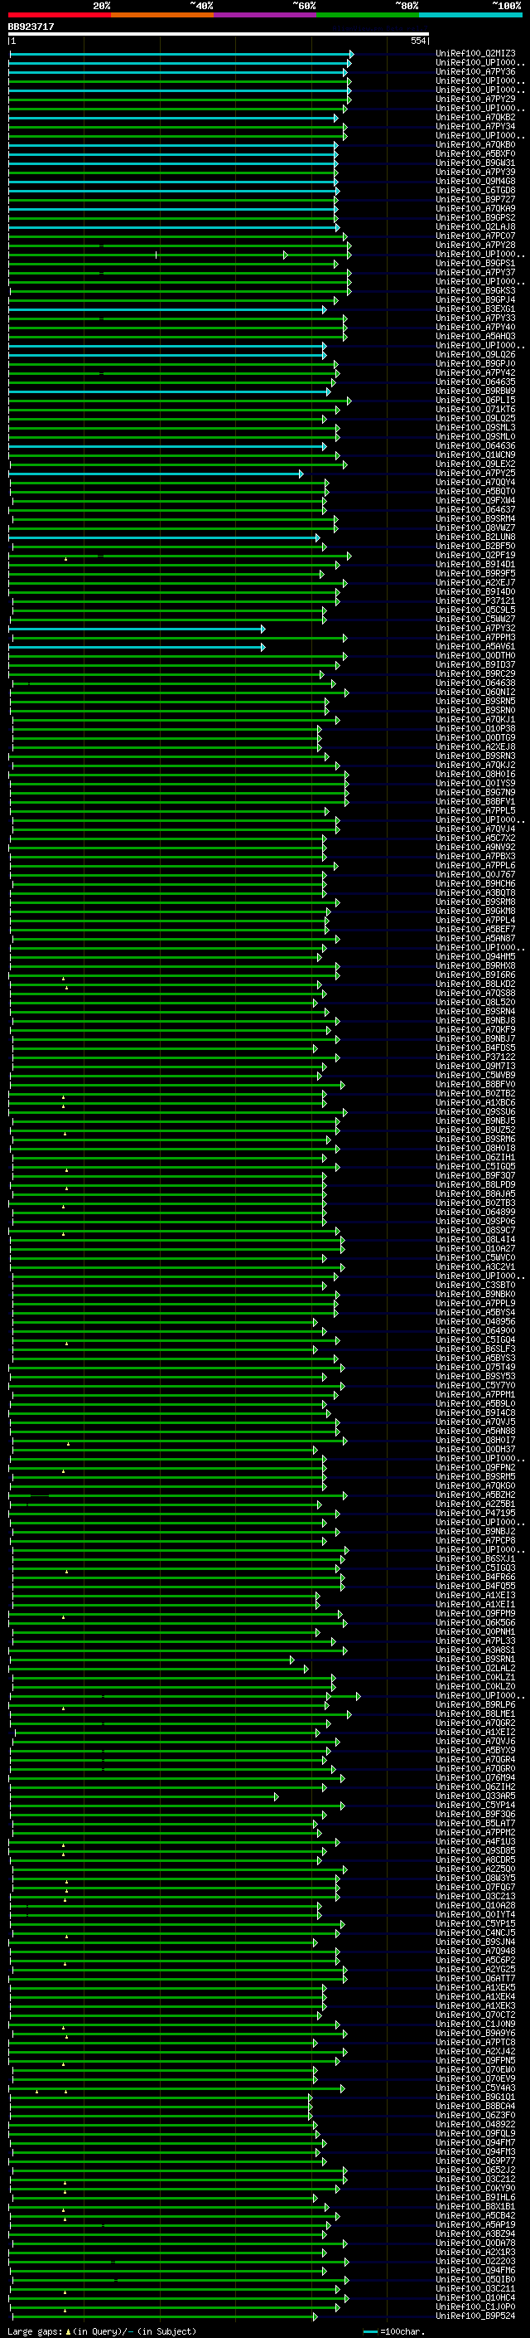Select label UniRef100_P37121
The image size is (530, 2338).
[x=475, y=600]
